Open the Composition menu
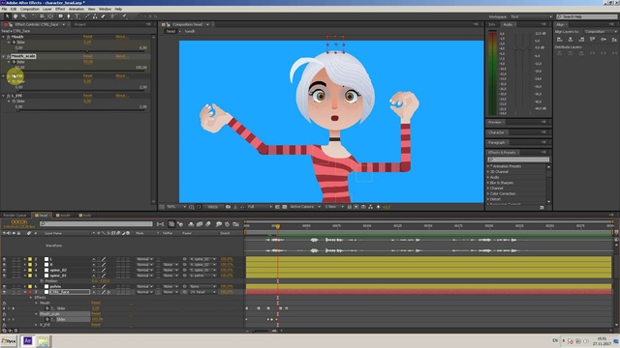Image resolution: width=620 pixels, height=348 pixels. point(30,9)
